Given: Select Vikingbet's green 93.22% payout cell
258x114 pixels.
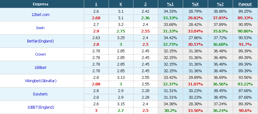Looking at the screenshot, I should tap(245, 84).
